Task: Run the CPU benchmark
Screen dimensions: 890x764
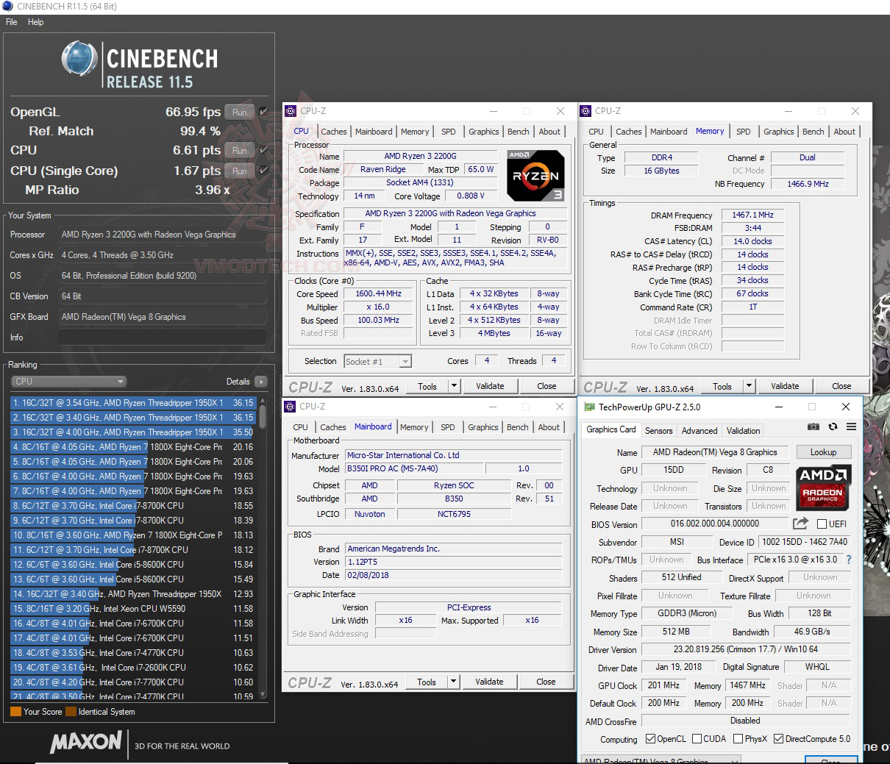Action: click(240, 150)
